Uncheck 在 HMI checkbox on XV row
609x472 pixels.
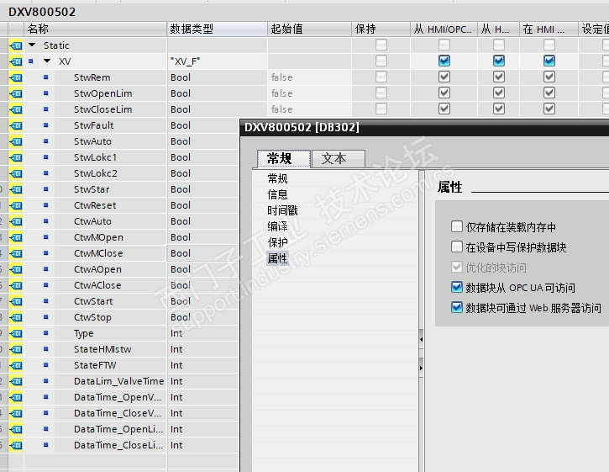[x=549, y=61]
